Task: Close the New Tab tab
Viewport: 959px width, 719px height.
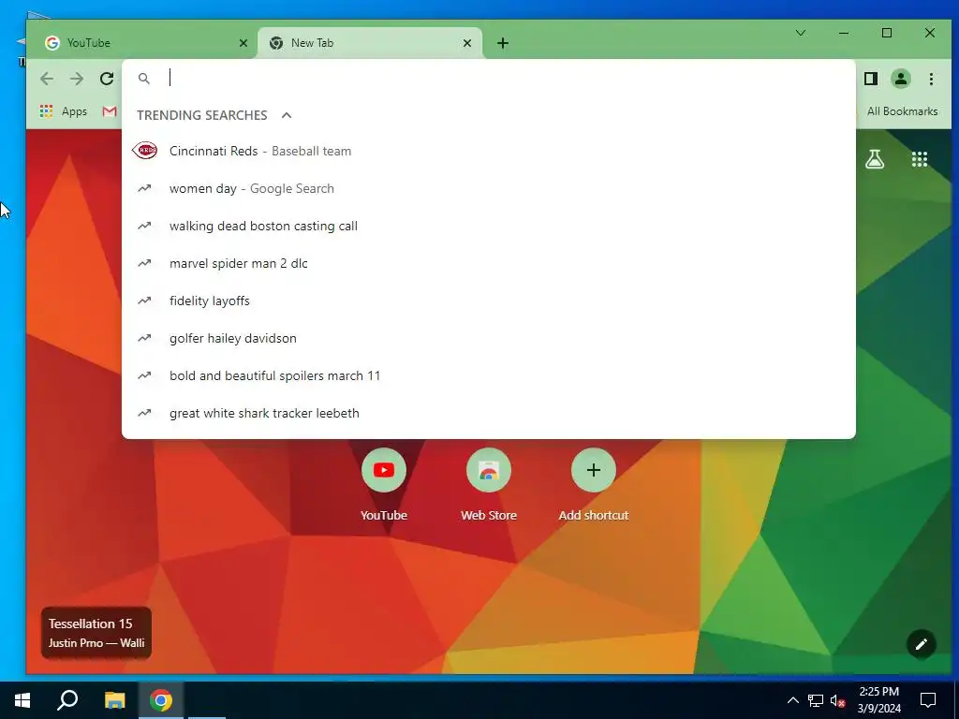Action: point(466,43)
